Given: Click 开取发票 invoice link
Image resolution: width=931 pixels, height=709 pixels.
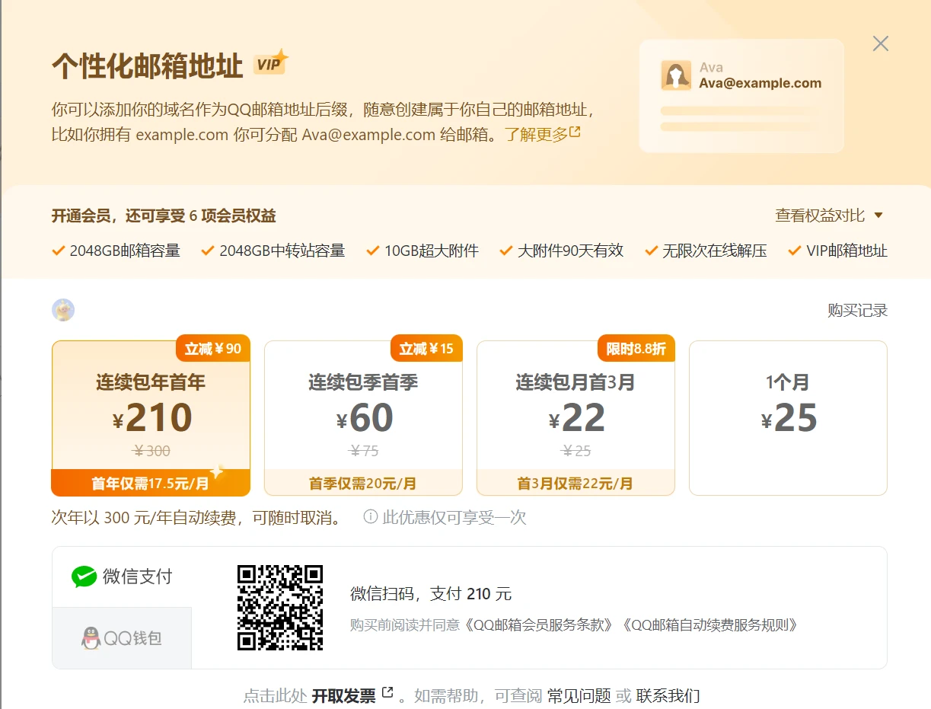Looking at the screenshot, I should click(344, 695).
